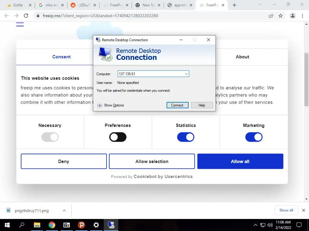
Task: Reload the freeip.me page
Action: click(x=26, y=16)
